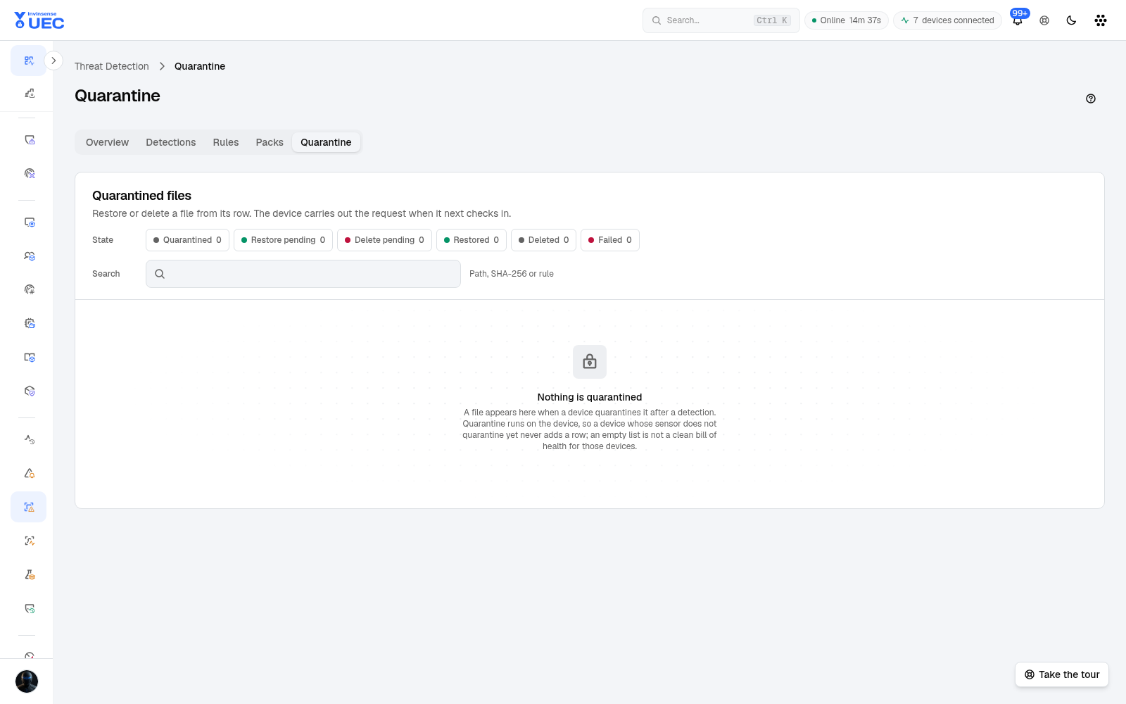Switch to the Overview tab

107,142
